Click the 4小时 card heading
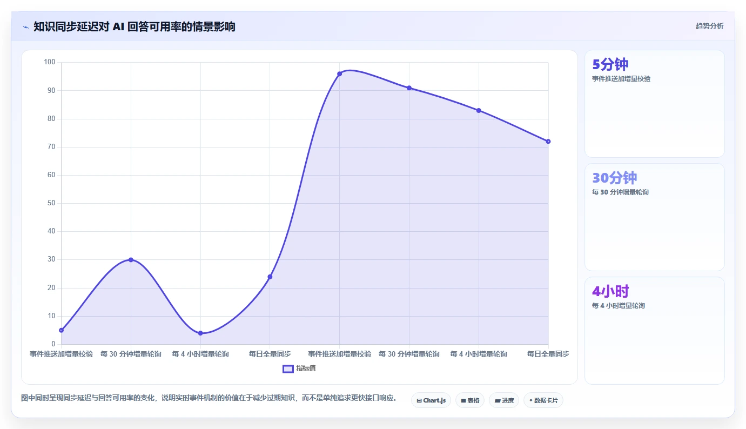 point(610,292)
